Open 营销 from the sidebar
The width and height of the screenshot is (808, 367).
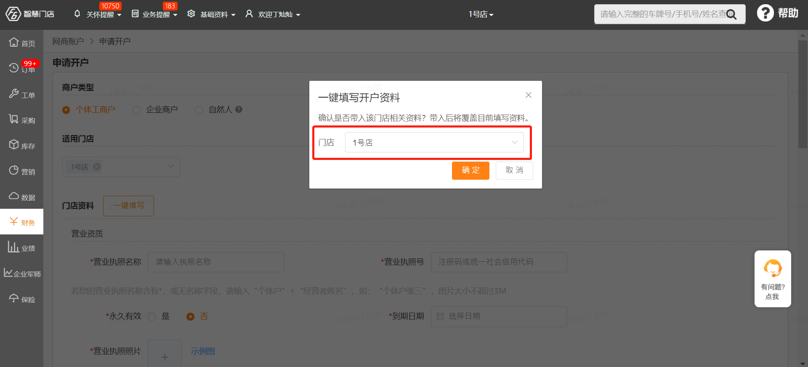21,171
